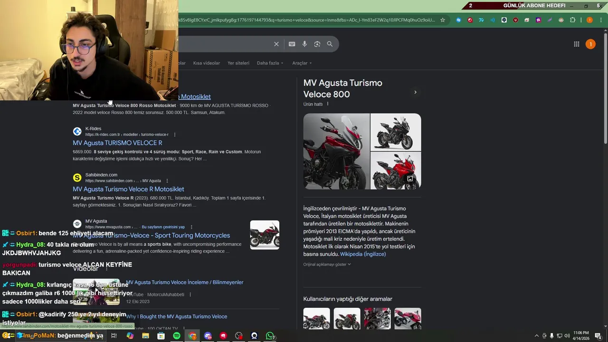Switch to the Kısa videolar tab
Screen dimensions: 608x342
(207, 63)
